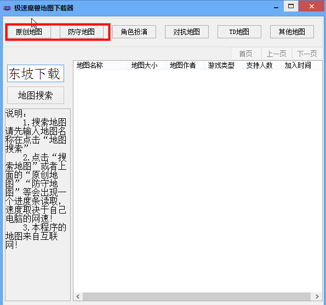
Task: Open the 防守地图 map category
Action: [x=82, y=32]
